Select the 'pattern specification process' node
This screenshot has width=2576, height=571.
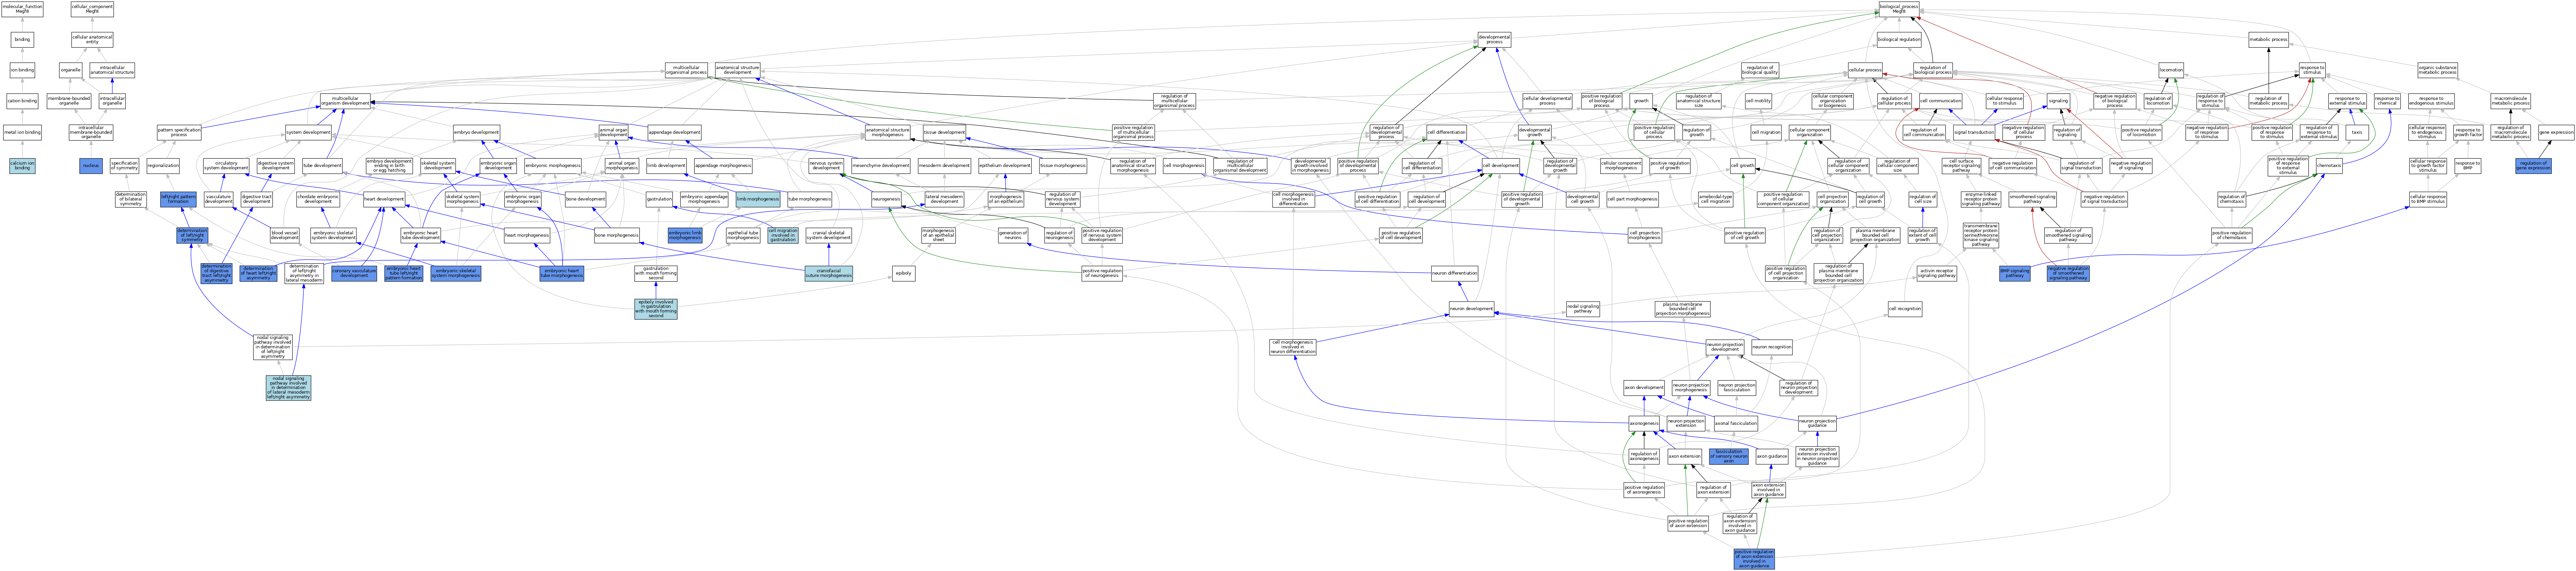click(179, 132)
